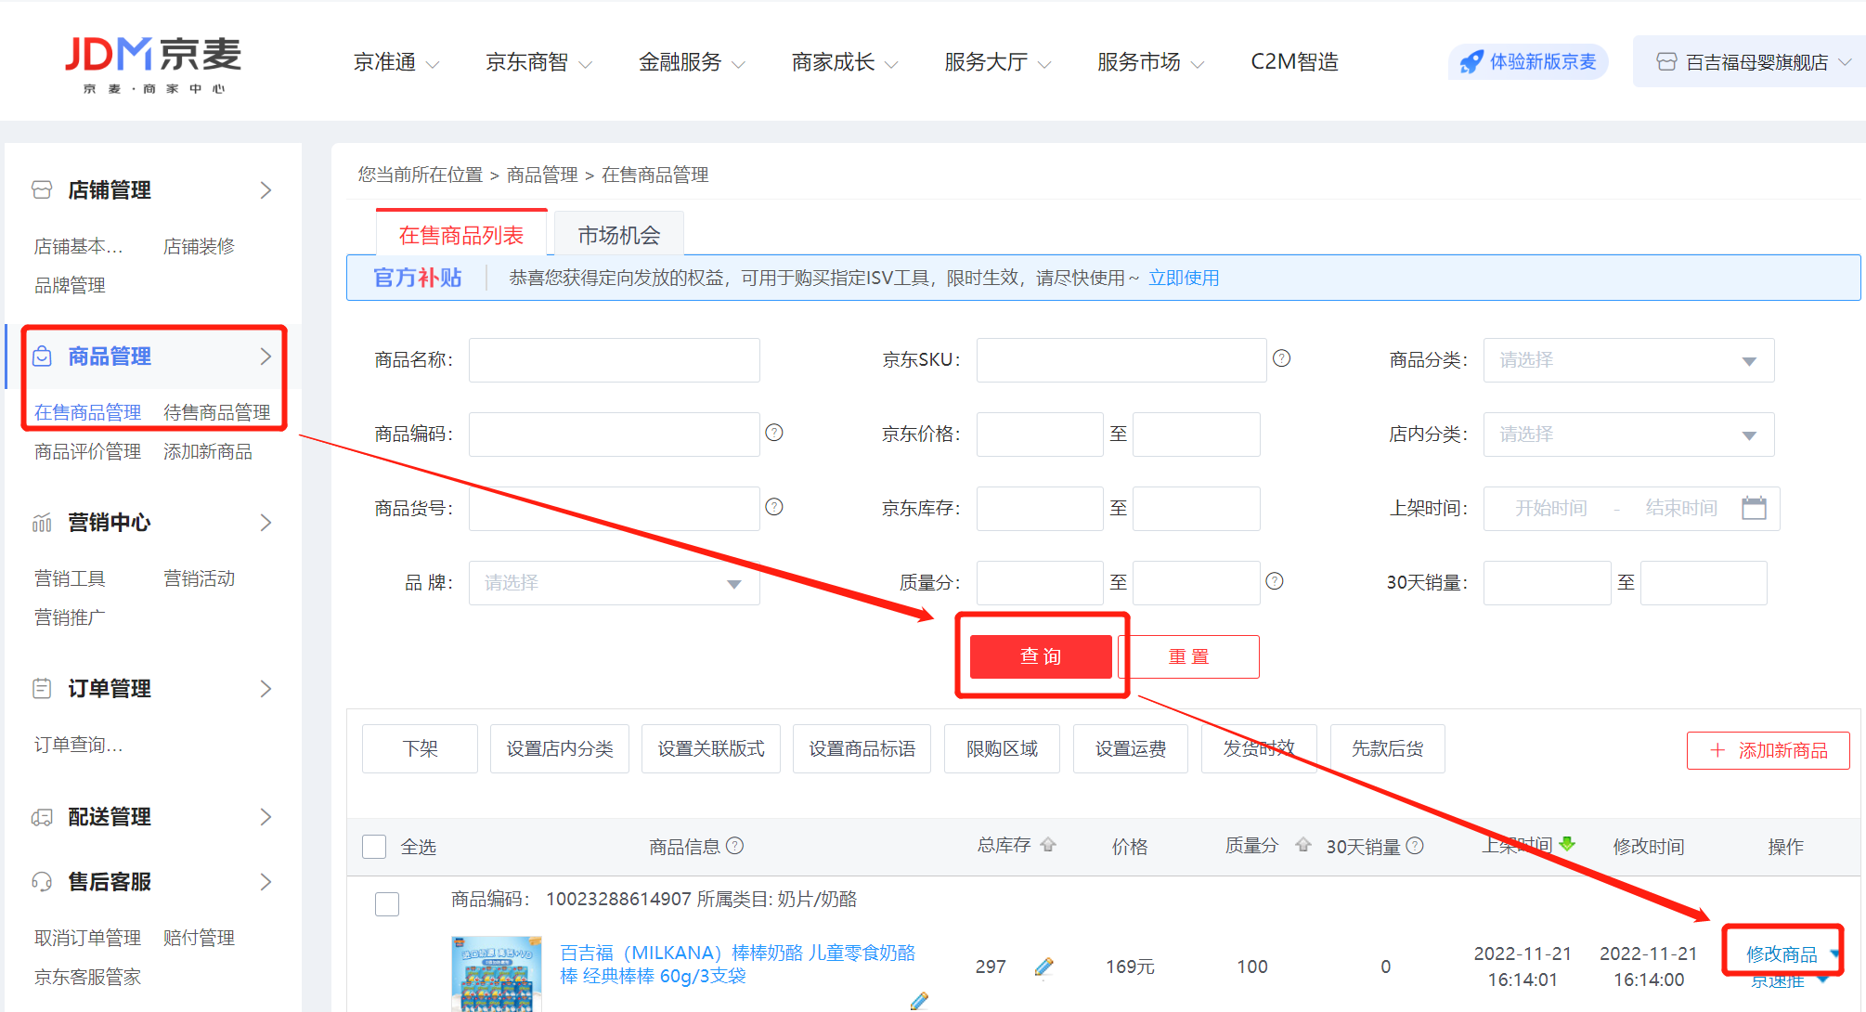
Task: Open 品牌 请选择 dropdown
Action: coord(614,583)
